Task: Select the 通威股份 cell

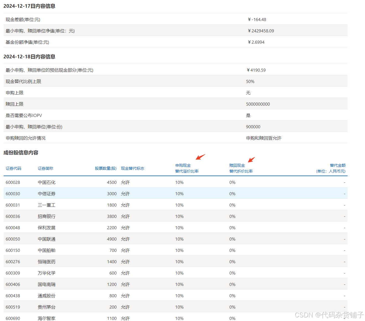Action: (46, 296)
